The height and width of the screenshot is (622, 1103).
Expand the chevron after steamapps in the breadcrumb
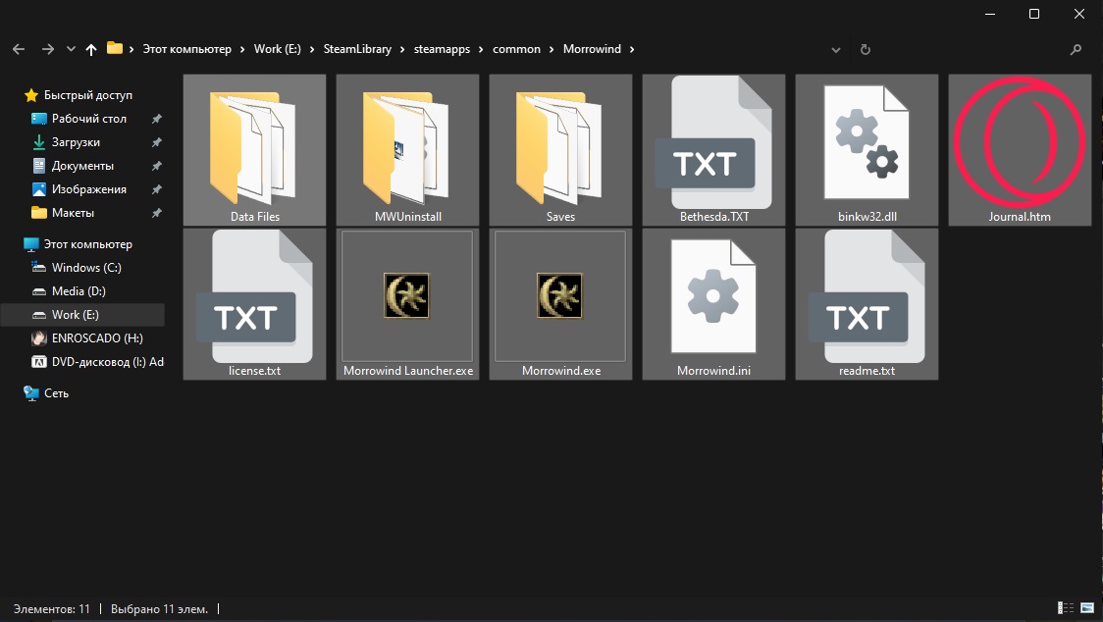click(x=481, y=49)
